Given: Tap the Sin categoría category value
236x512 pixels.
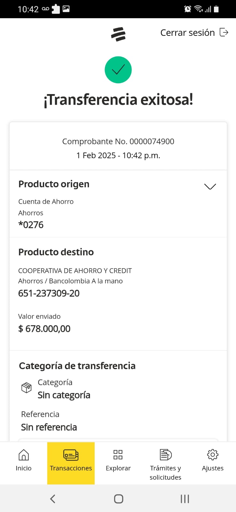Looking at the screenshot, I should pos(64,395).
